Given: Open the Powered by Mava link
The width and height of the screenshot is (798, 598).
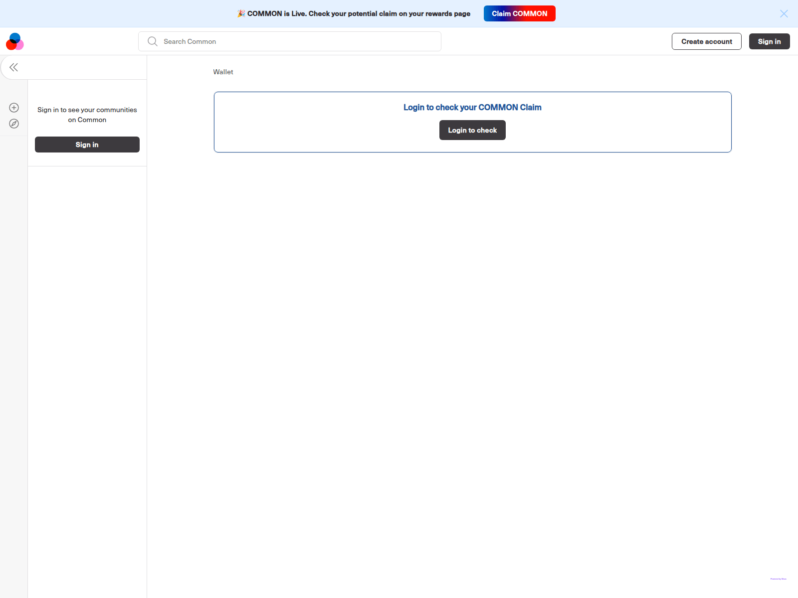Looking at the screenshot, I should [779, 579].
